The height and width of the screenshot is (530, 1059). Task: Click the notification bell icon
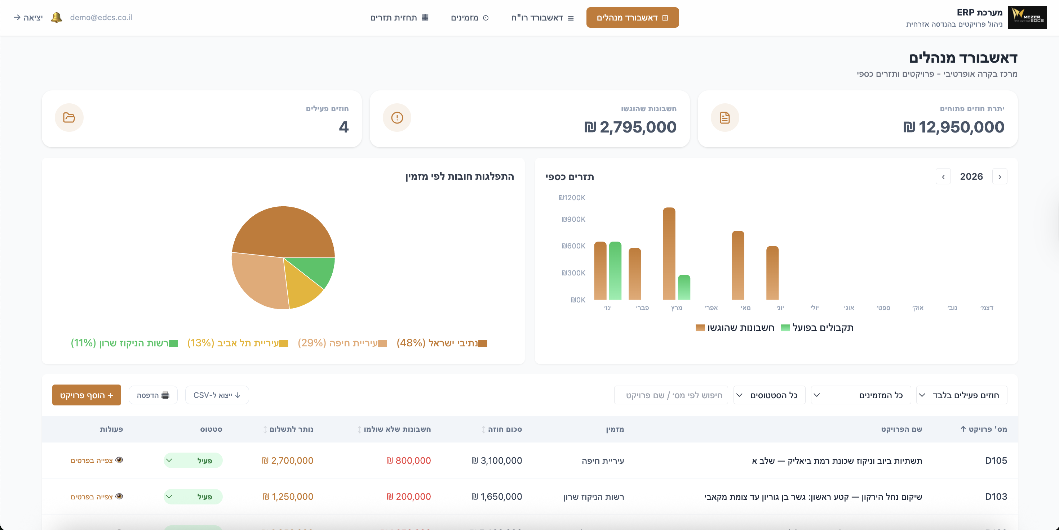[56, 17]
